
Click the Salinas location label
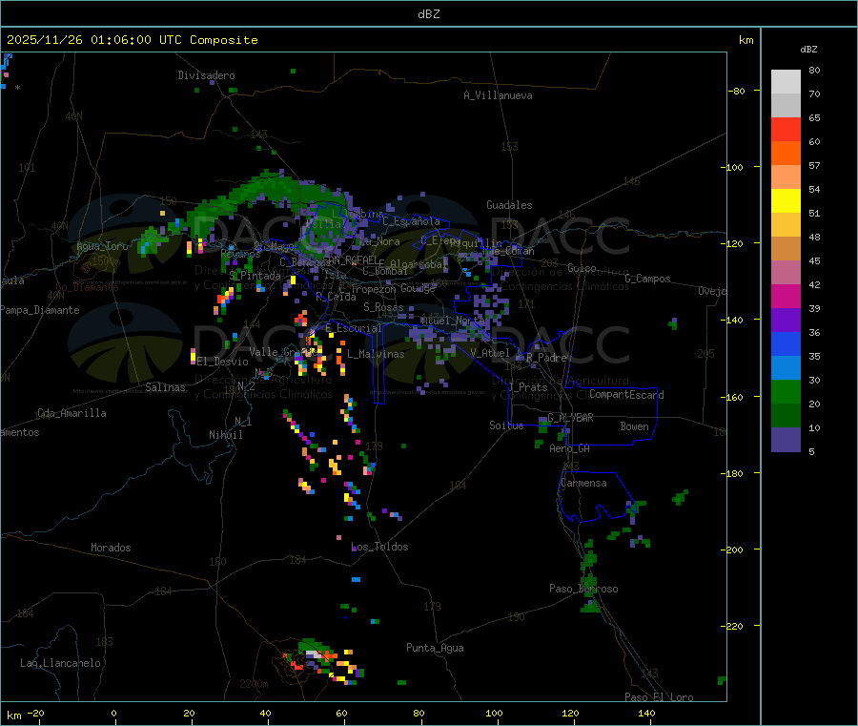point(165,387)
